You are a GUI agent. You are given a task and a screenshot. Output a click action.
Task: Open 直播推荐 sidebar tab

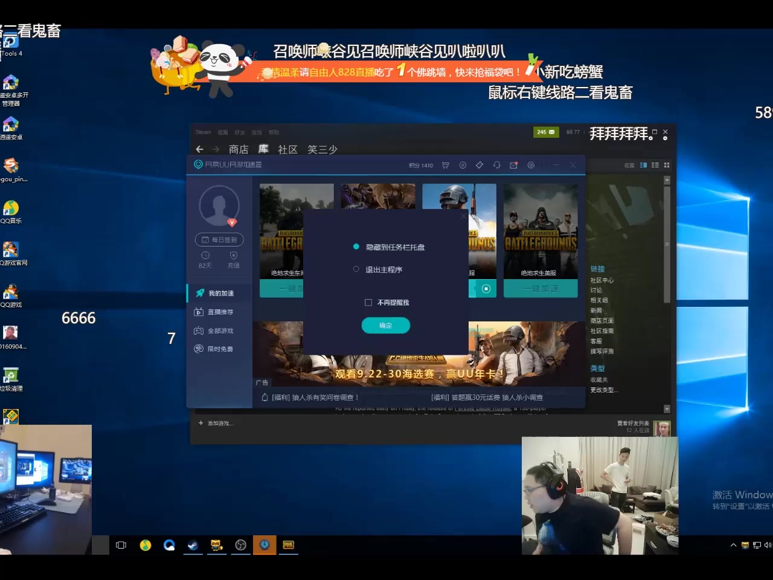(219, 312)
